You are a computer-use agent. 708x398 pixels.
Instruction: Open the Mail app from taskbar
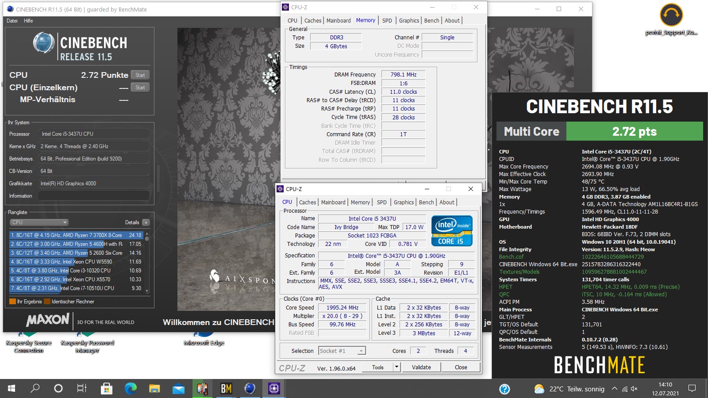tap(178, 389)
